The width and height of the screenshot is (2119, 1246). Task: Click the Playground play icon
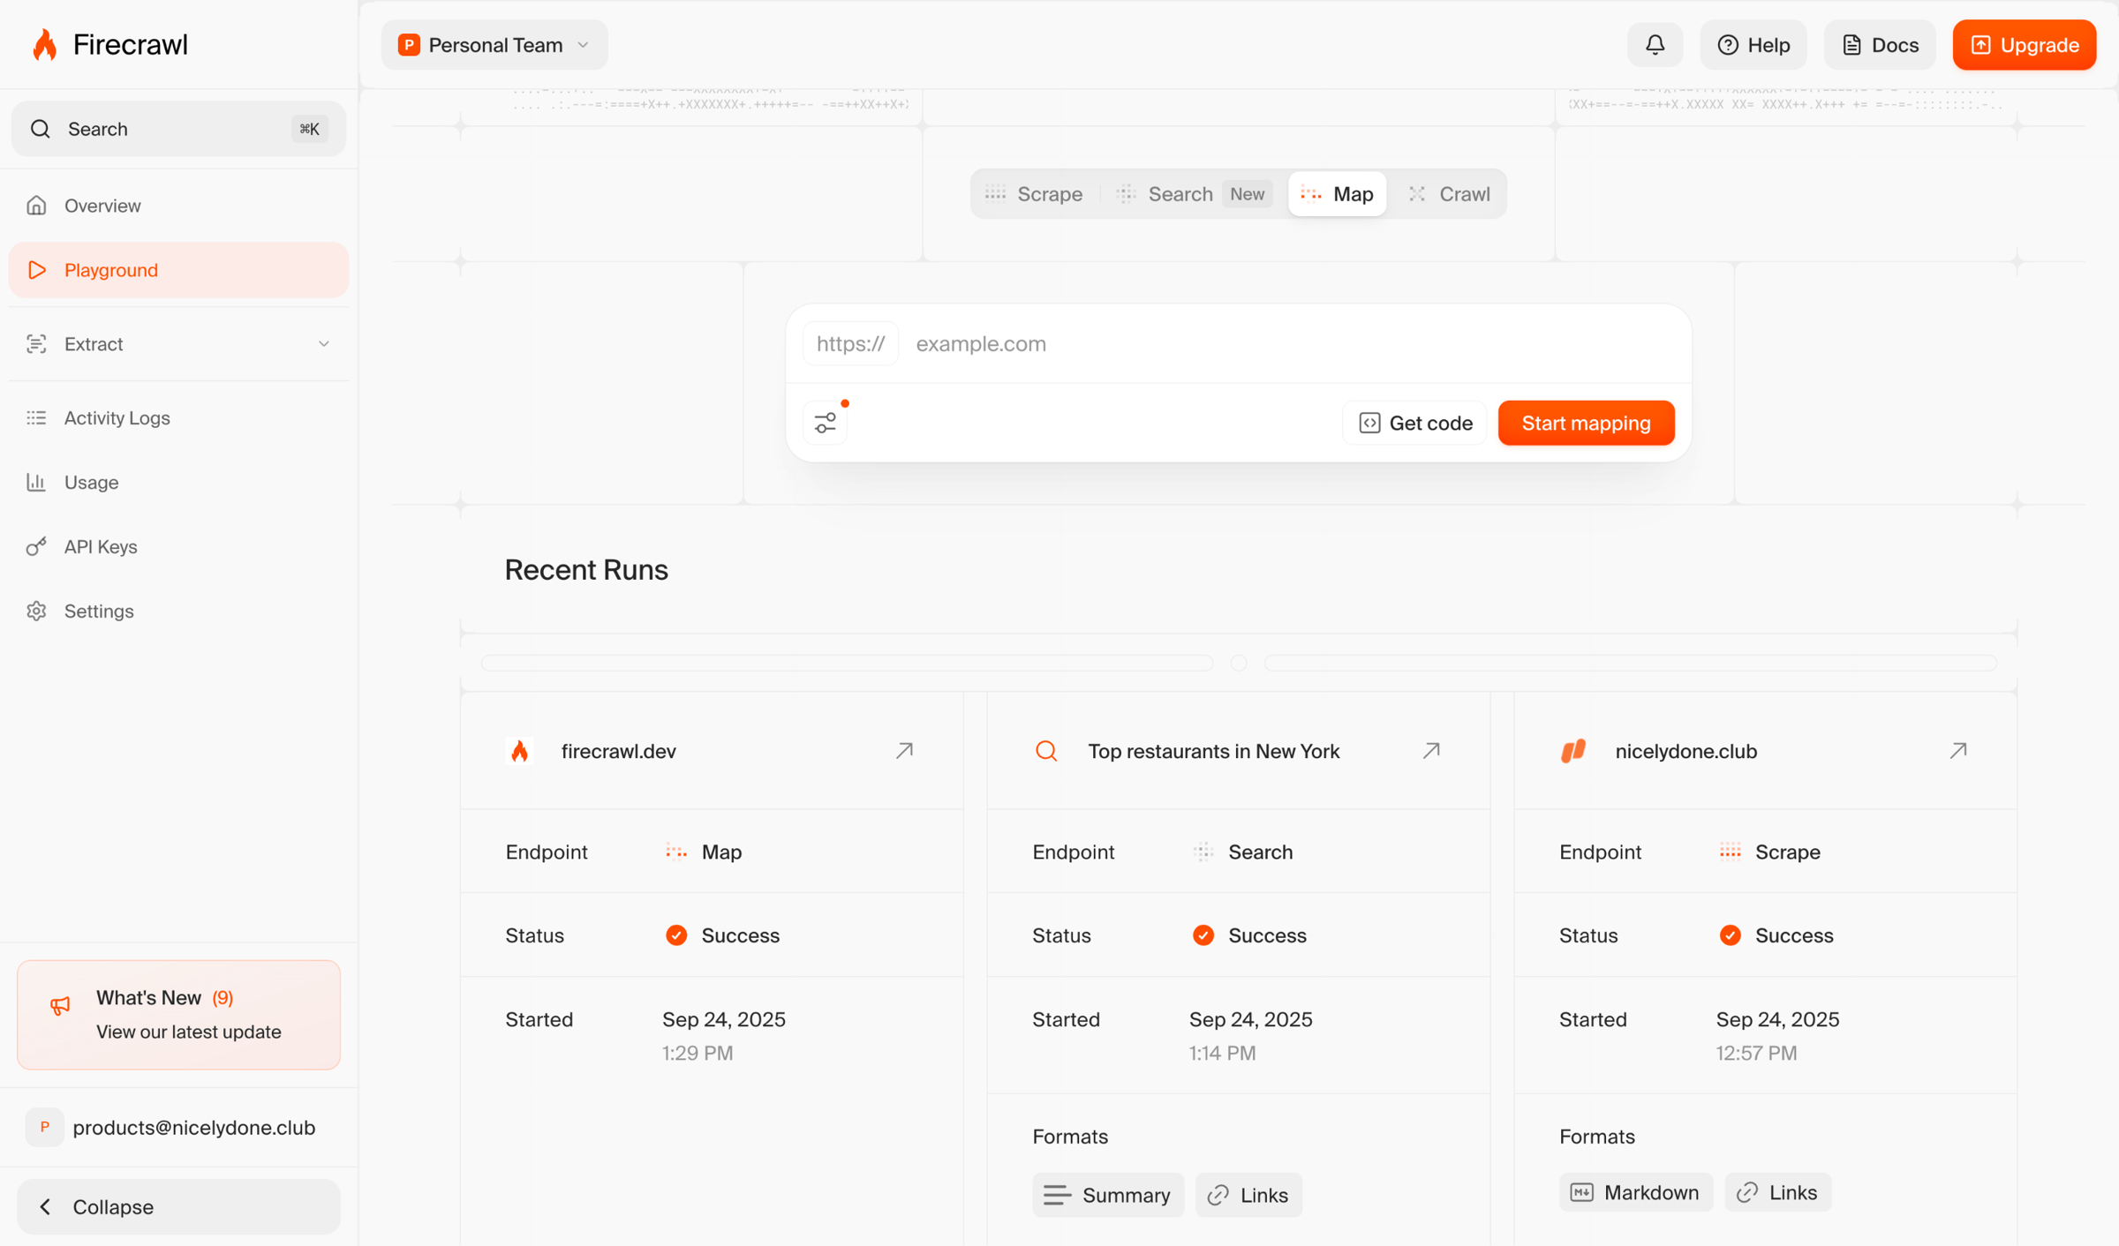[36, 269]
